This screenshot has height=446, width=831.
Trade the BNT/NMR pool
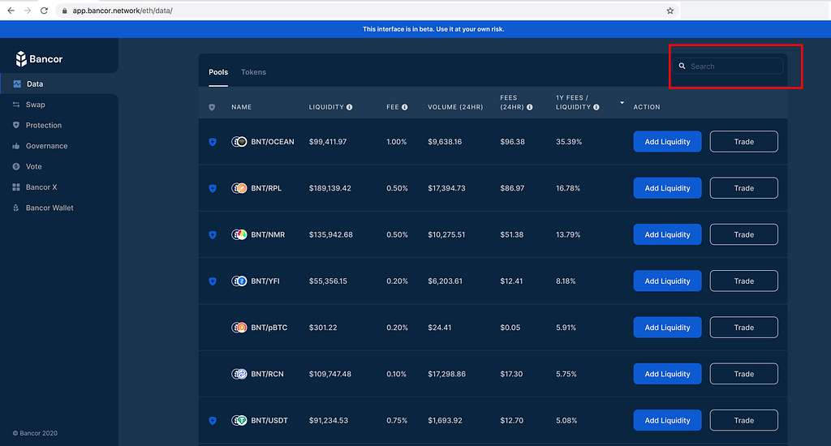coord(744,234)
